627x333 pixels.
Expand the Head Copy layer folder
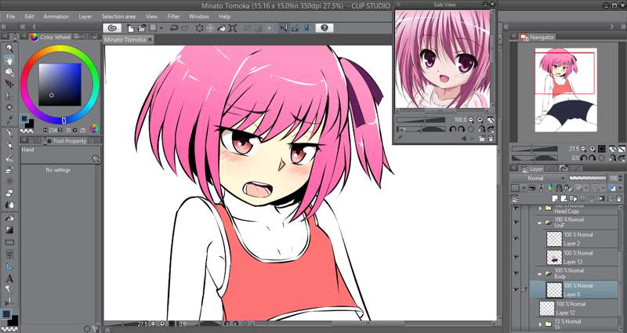click(x=539, y=209)
